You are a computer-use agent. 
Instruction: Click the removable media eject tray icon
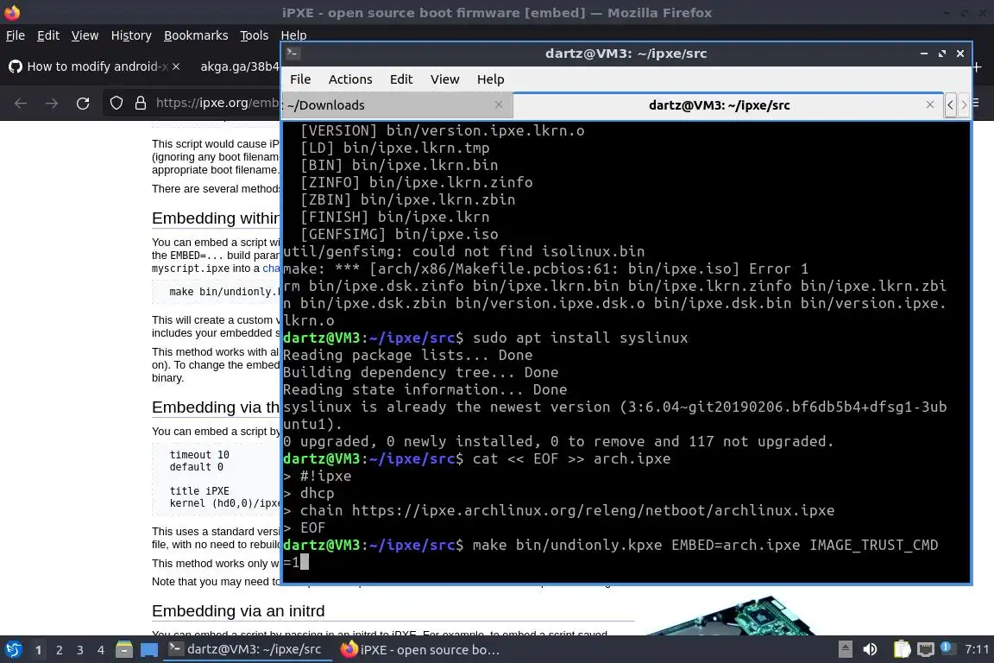pyautogui.click(x=845, y=649)
